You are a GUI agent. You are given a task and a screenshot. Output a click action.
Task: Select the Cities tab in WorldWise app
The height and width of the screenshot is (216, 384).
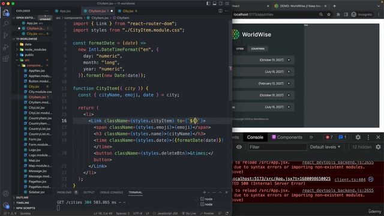coord(240,49)
